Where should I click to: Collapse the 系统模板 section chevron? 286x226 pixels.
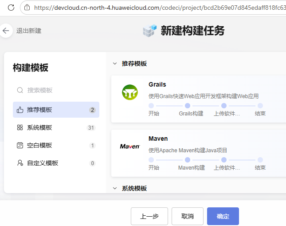[115, 188]
